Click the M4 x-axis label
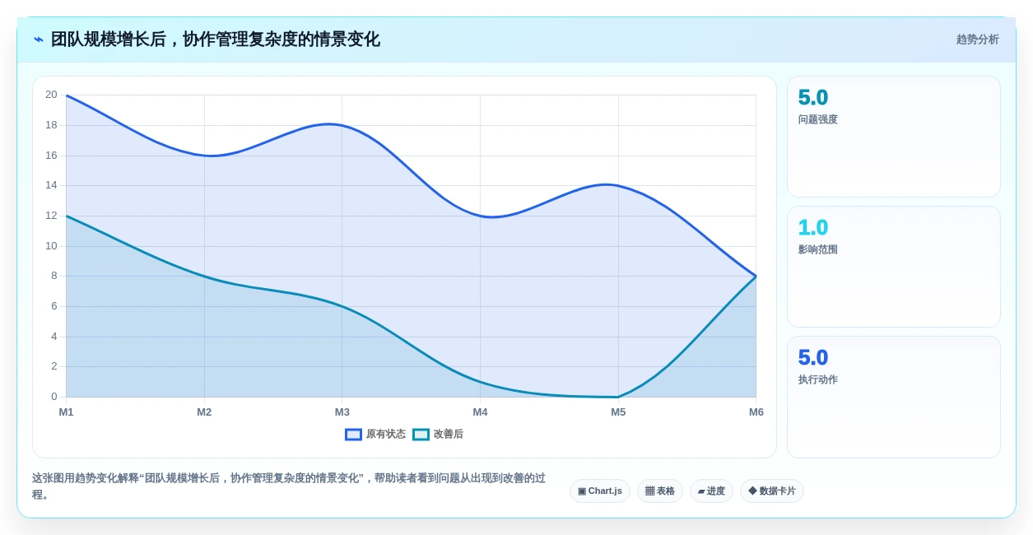 click(480, 412)
